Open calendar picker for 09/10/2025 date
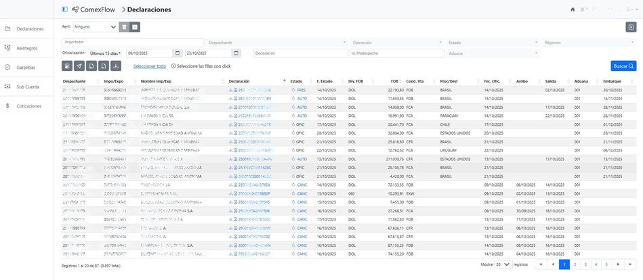This screenshot has width=643, height=280. pyautogui.click(x=178, y=53)
